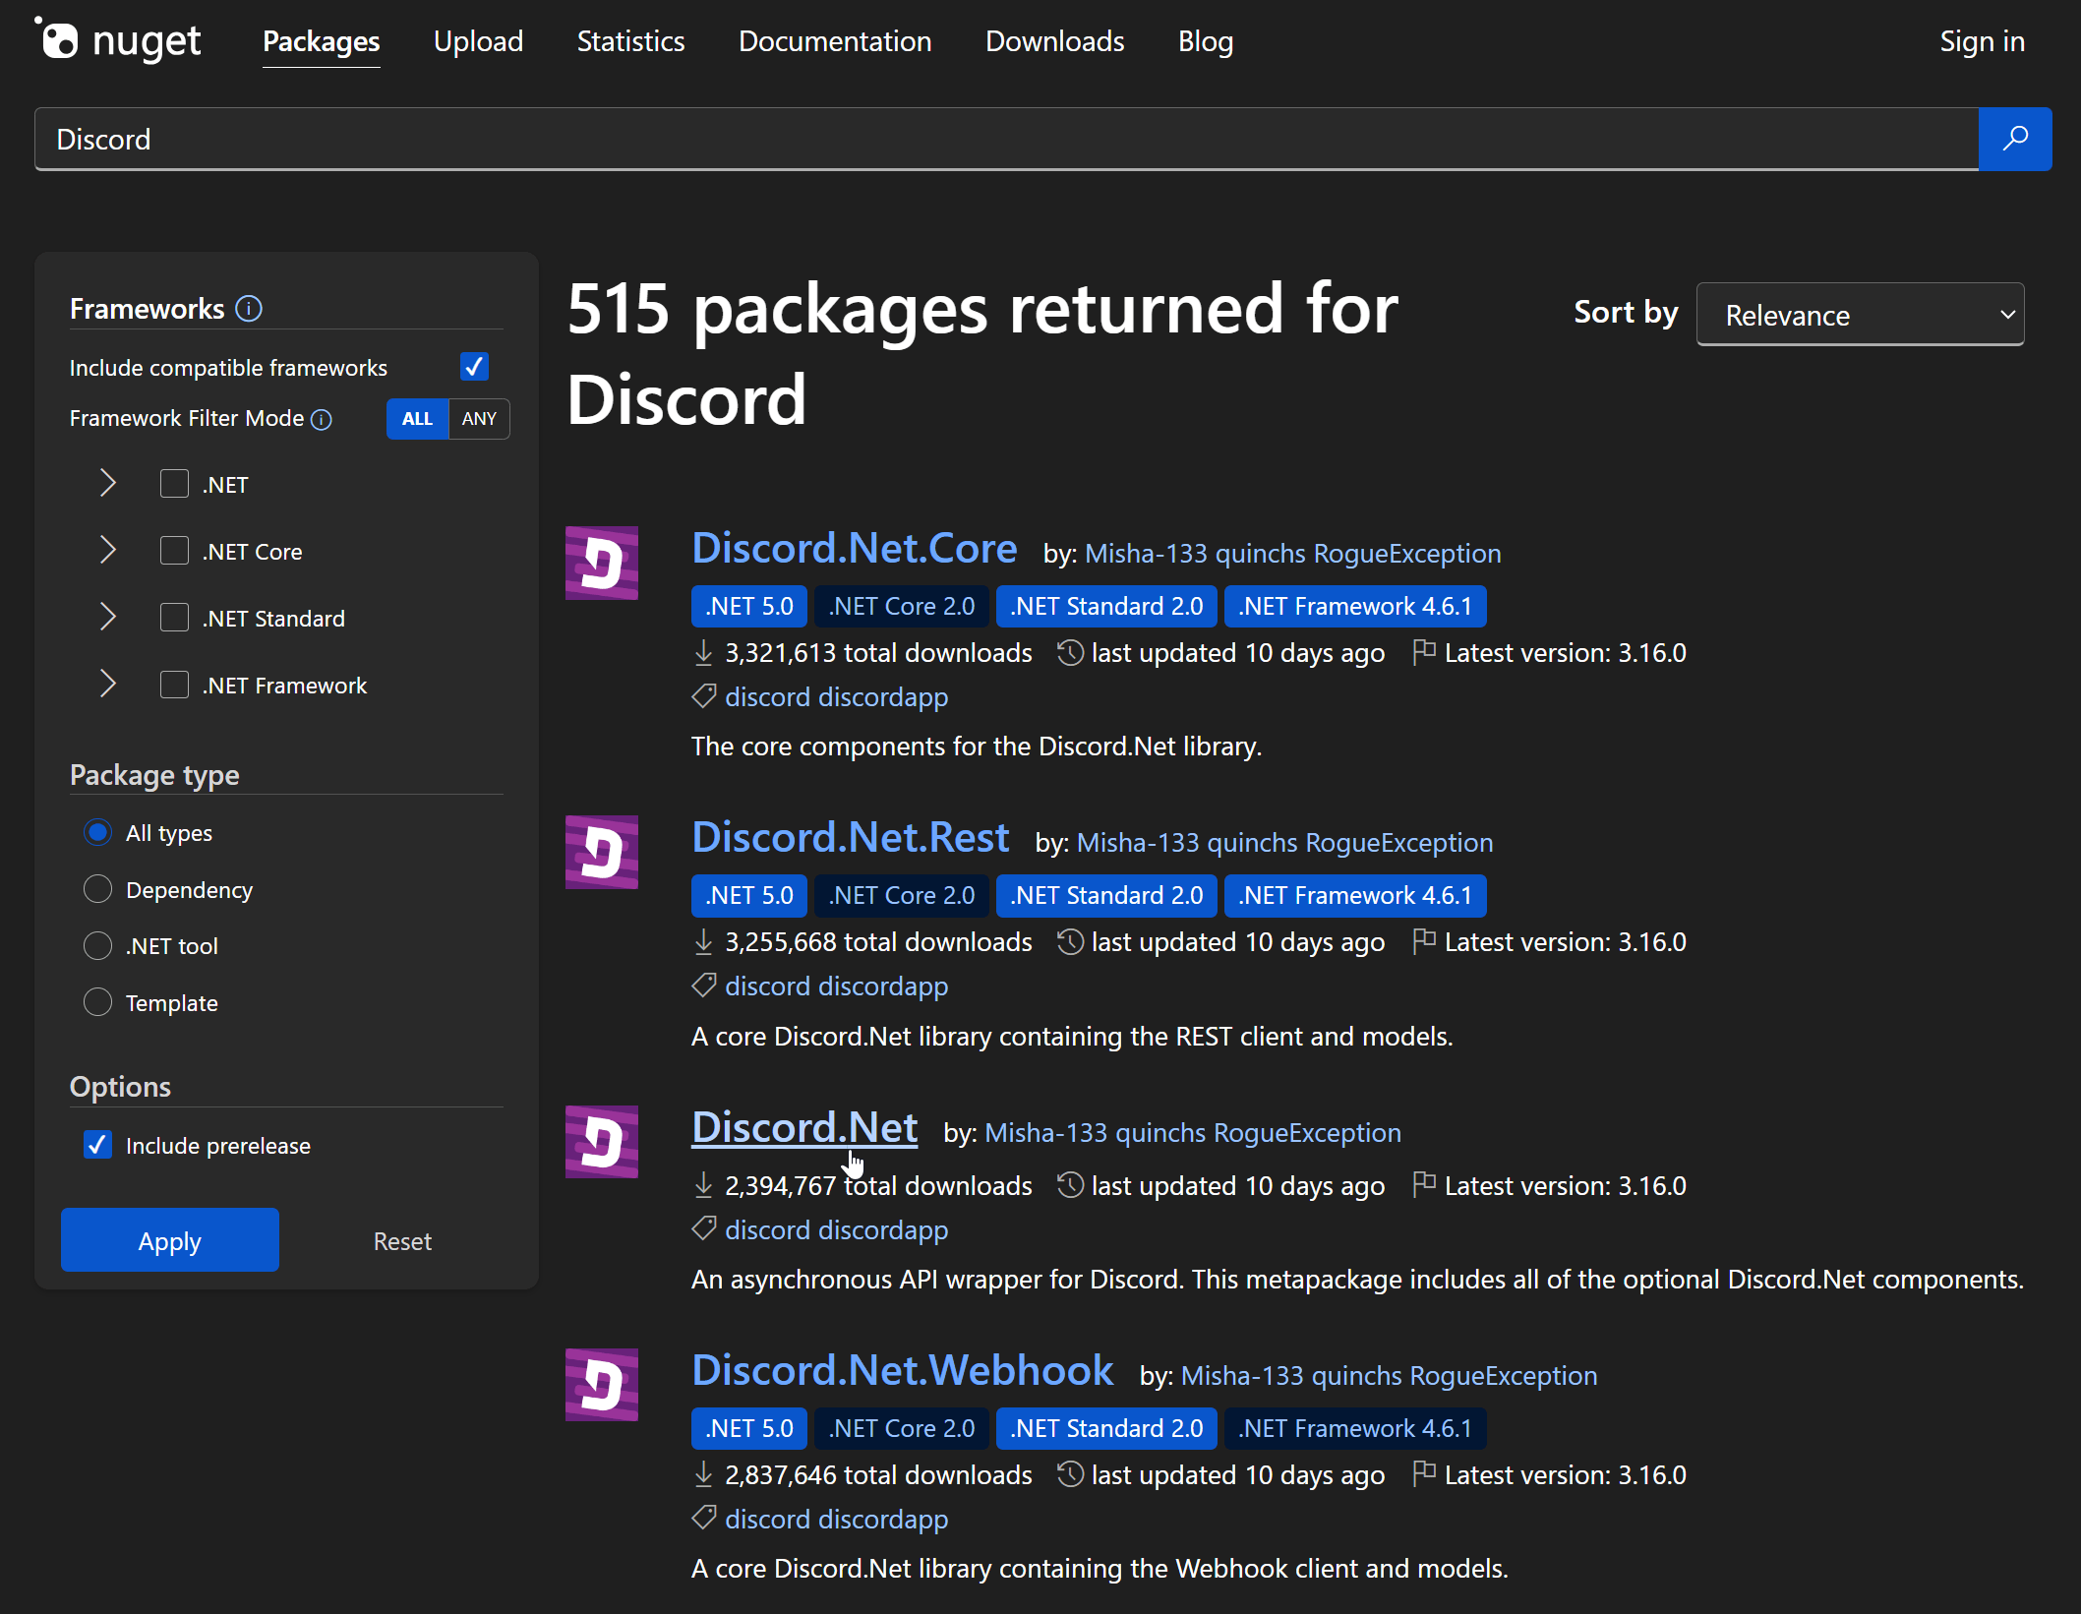This screenshot has width=2081, height=1614.
Task: Click the Discord.Net package logo
Action: tap(602, 1142)
